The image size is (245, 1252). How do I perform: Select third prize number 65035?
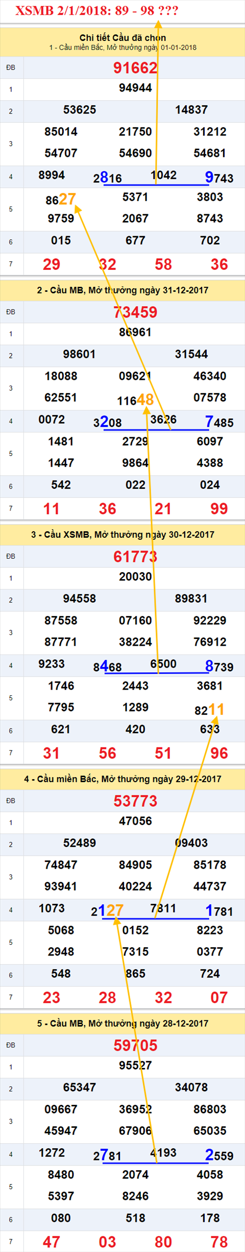pyautogui.click(x=210, y=1131)
